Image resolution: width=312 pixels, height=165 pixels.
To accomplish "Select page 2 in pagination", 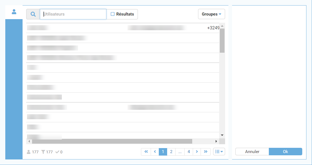I will (x=171, y=152).
